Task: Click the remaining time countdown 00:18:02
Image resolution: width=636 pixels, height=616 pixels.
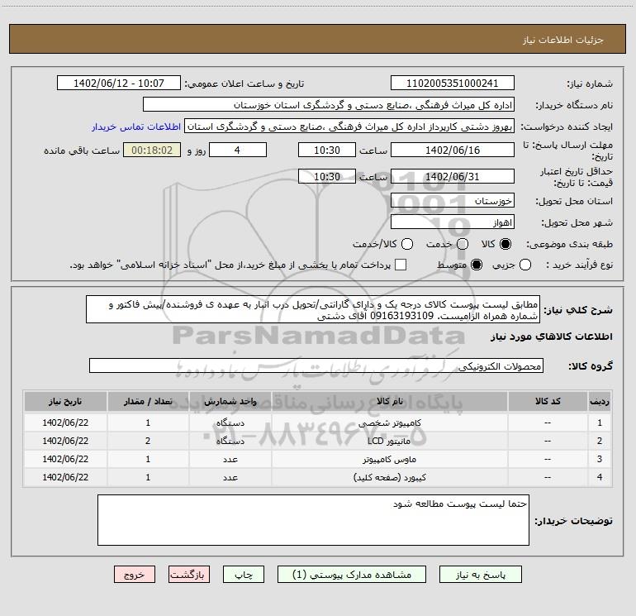Action: pos(152,150)
